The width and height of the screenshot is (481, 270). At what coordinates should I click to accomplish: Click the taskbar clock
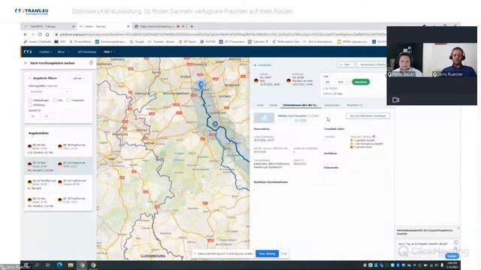click(452, 265)
